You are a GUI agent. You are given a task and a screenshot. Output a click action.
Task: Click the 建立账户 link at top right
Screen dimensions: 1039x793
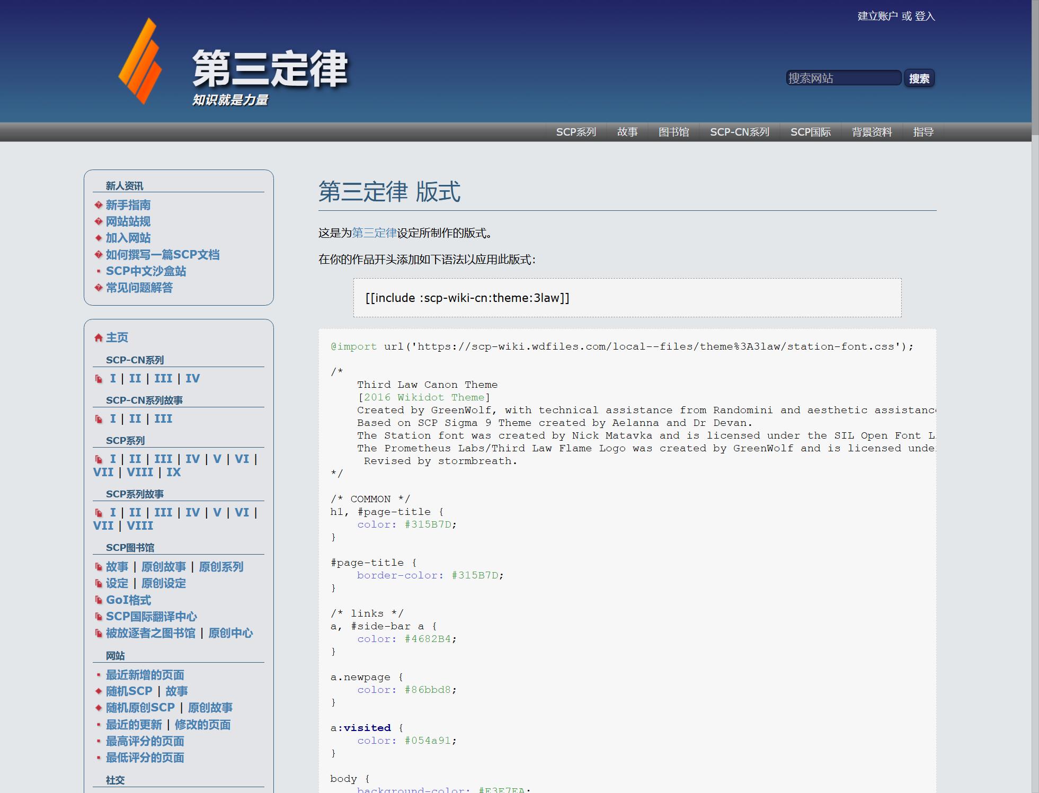pos(877,16)
